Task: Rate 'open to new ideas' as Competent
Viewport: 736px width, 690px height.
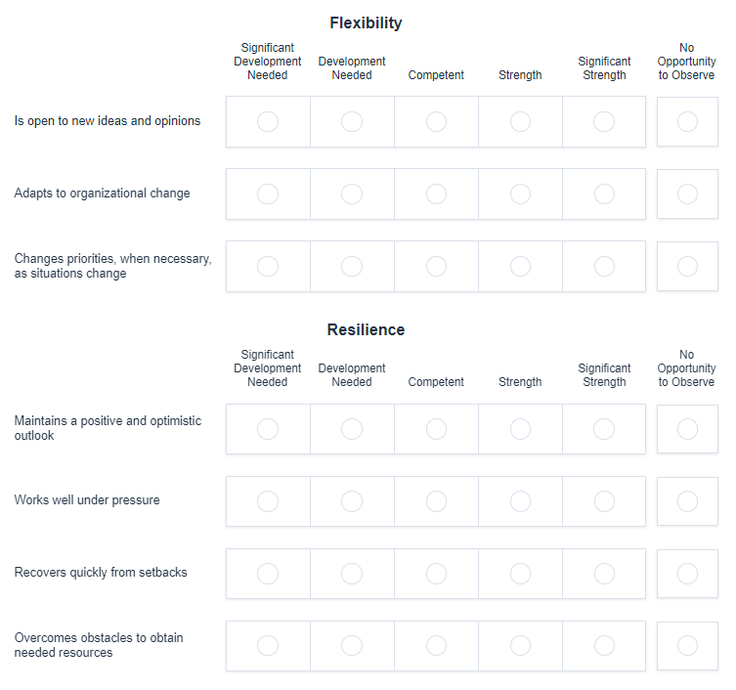Action: pos(436,121)
